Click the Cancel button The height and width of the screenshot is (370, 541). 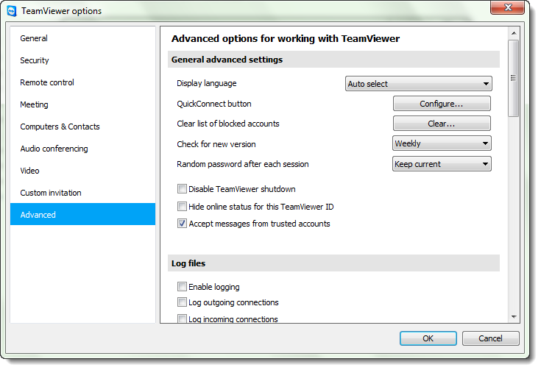pos(491,338)
